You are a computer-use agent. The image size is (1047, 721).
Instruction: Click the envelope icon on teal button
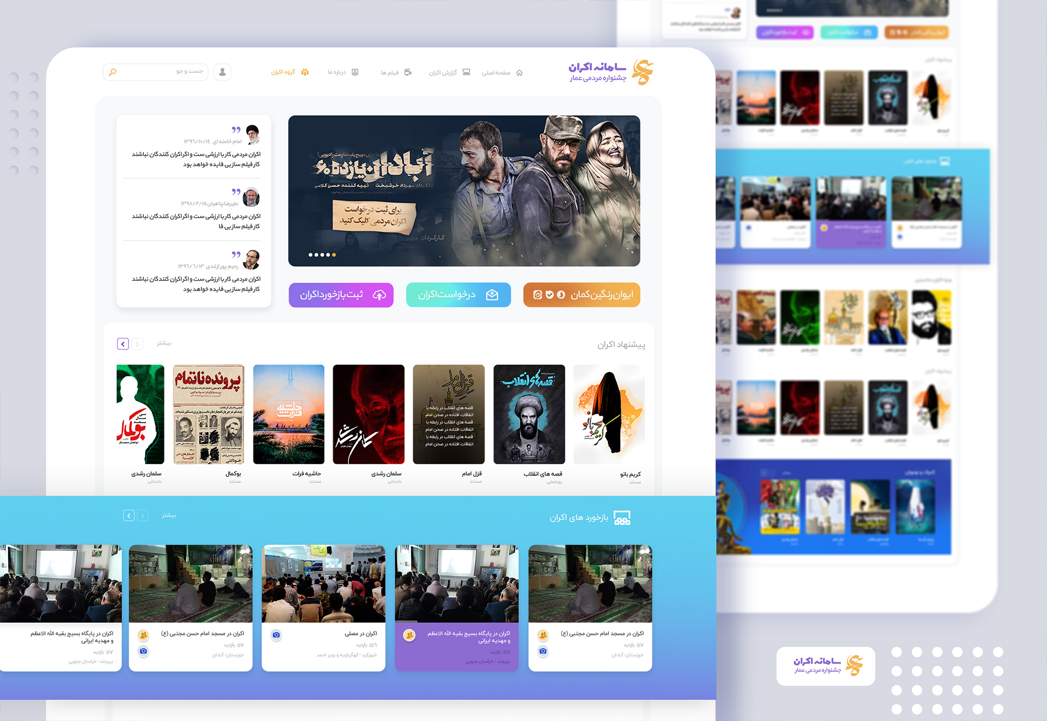(x=492, y=295)
